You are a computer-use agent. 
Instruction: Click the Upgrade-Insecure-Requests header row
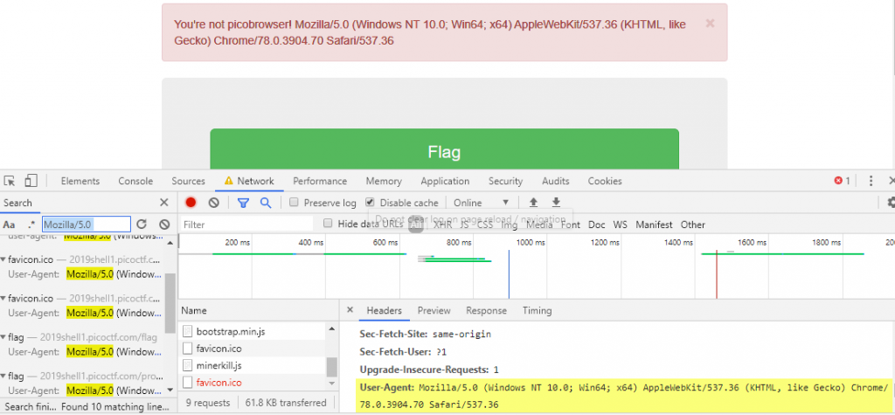429,370
